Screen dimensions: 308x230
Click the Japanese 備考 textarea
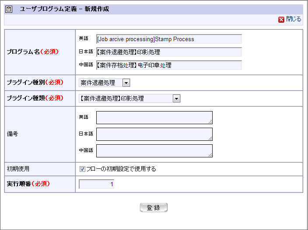tap(154, 134)
